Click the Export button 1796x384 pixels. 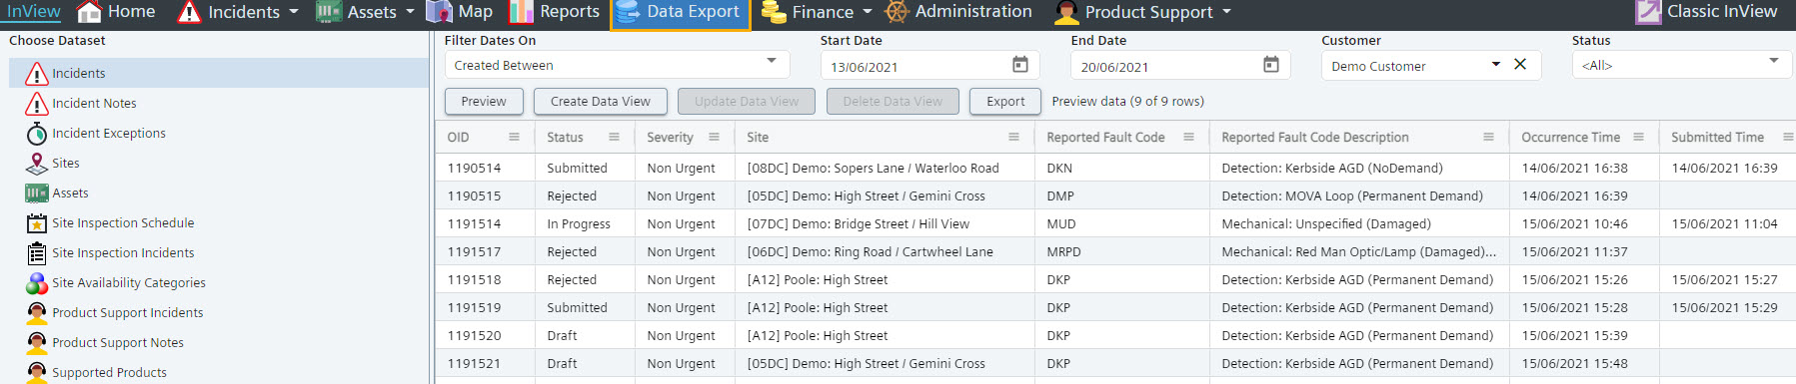(x=1005, y=101)
